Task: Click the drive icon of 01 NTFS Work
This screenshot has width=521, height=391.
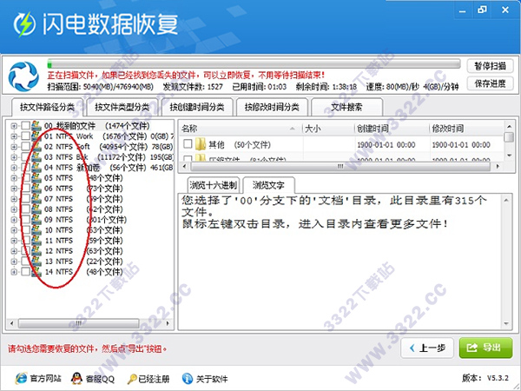Action: click(x=36, y=136)
